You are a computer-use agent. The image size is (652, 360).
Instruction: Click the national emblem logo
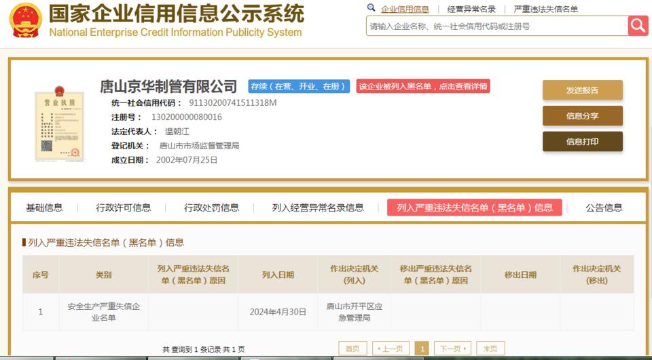click(25, 20)
